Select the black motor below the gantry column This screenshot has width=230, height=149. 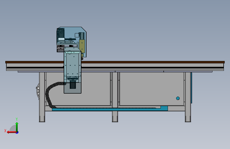73,84
